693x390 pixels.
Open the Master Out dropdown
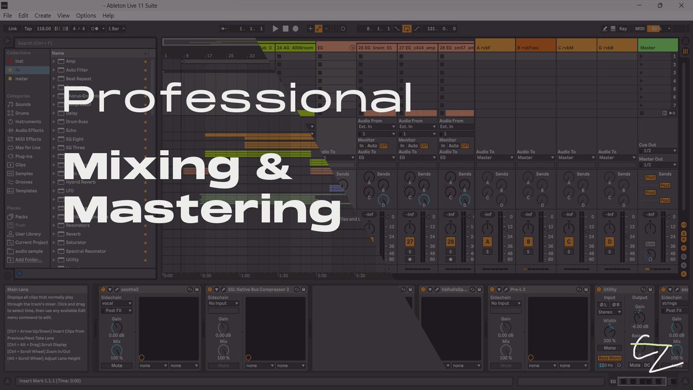coord(657,165)
